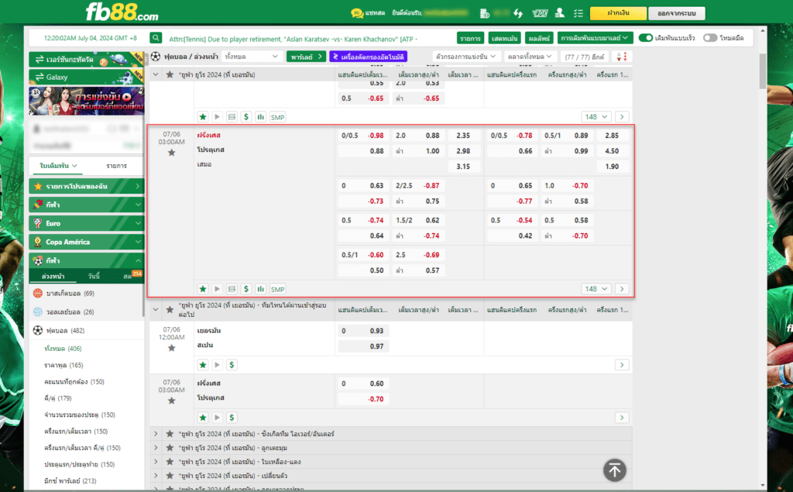Click the fund transfer arrows icon
The image size is (793, 492).
[x=518, y=13]
